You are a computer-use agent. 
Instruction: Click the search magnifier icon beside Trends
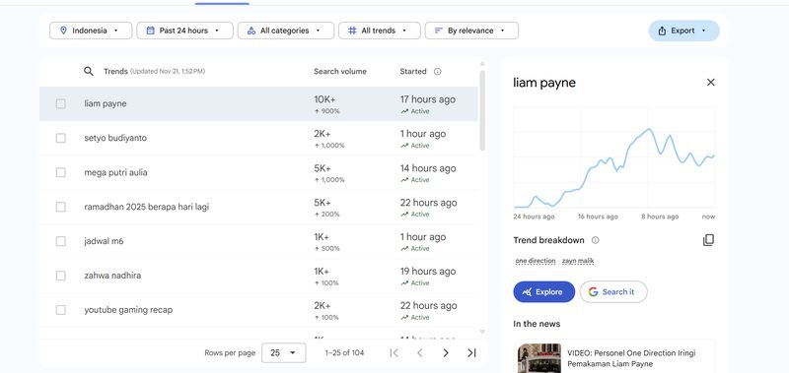89,71
